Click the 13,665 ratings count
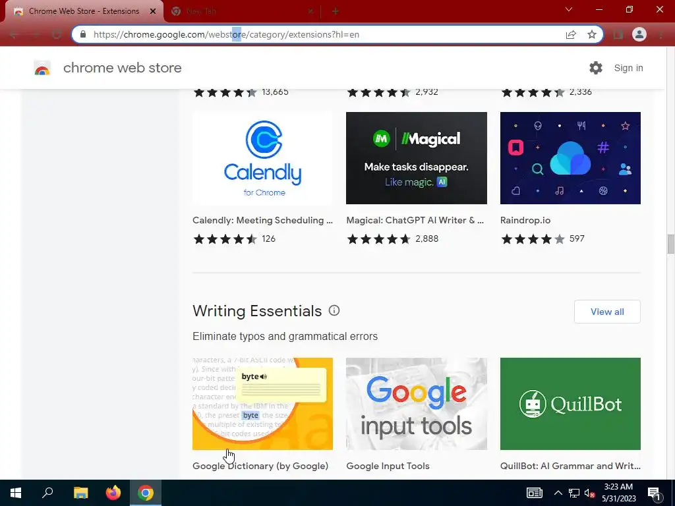 [x=275, y=92]
